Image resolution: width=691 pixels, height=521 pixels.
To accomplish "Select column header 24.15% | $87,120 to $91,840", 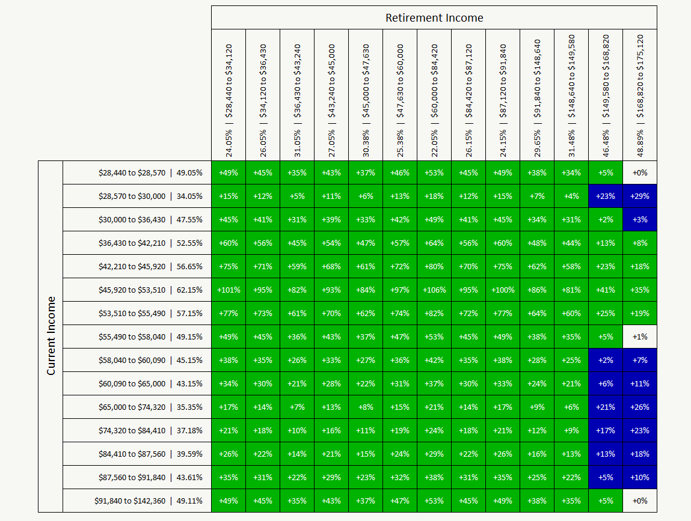I will pyautogui.click(x=503, y=95).
